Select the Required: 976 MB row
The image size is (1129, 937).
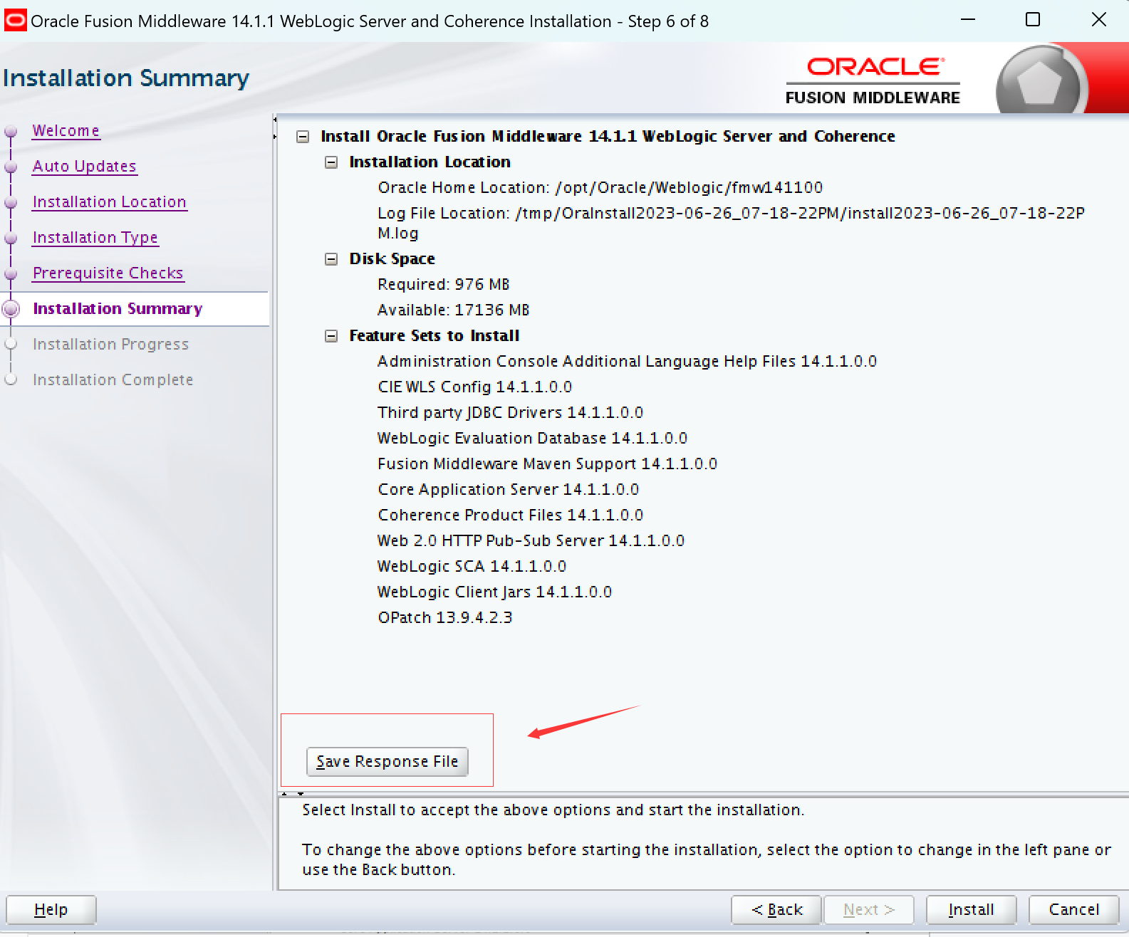pos(444,285)
